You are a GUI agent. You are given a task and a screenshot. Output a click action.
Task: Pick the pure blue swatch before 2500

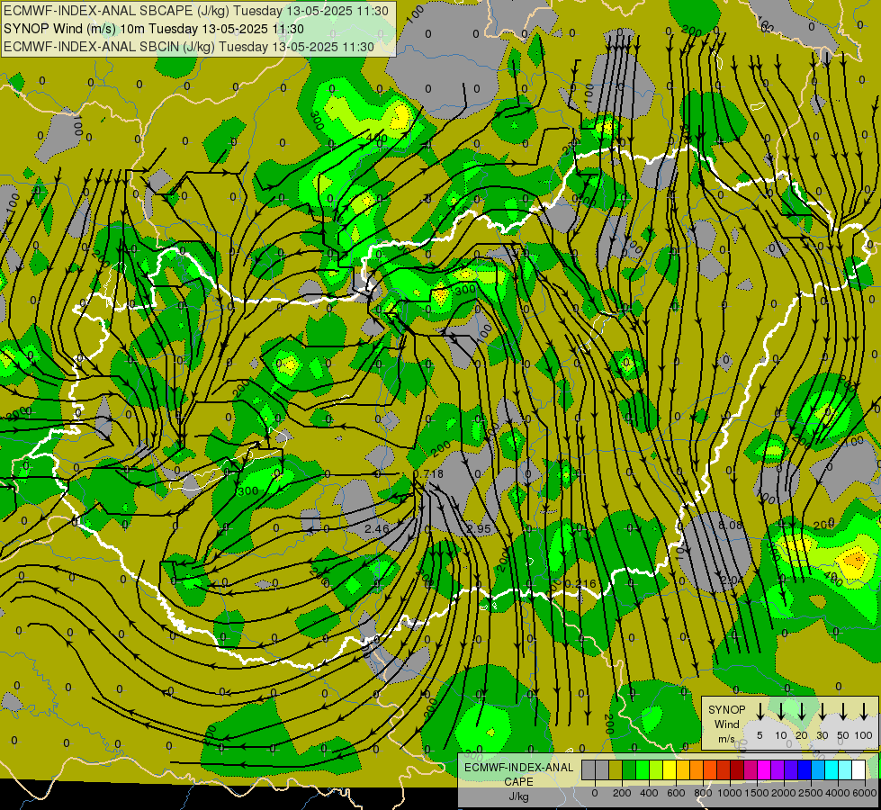point(805,769)
